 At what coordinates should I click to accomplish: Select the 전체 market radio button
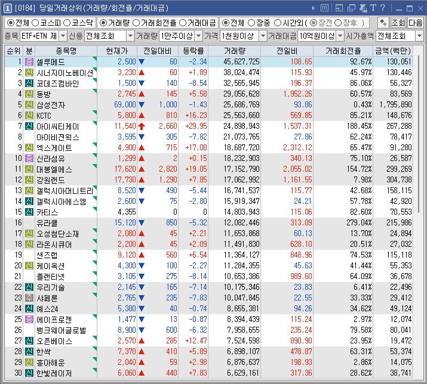[x=11, y=23]
